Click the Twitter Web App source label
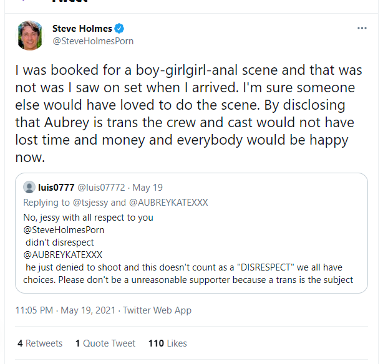This screenshot has height=364, width=383. (157, 310)
